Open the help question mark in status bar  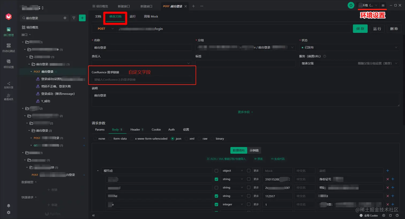[397, 216]
